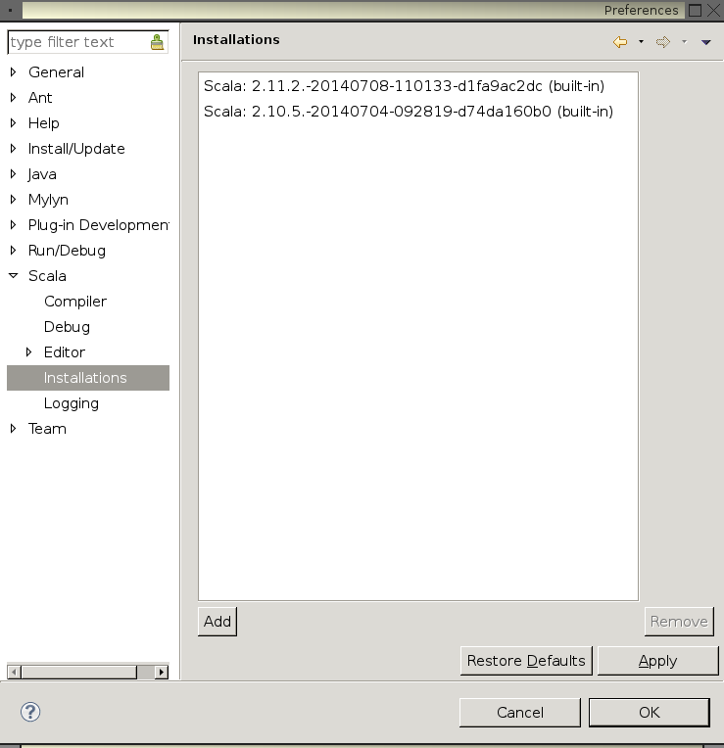Image resolution: width=724 pixels, height=748 pixels.
Task: Select the Ant preferences category
Action: (x=40, y=97)
